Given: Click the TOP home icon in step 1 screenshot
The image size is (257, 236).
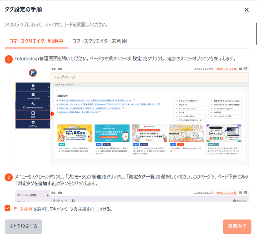Looking at the screenshot, I should tap(33, 85).
